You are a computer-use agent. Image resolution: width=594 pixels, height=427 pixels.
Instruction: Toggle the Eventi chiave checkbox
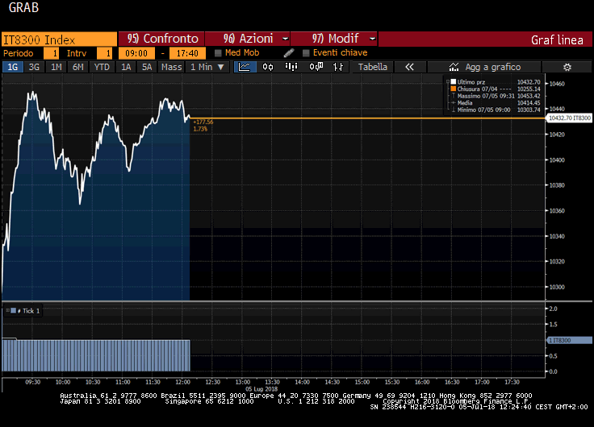[306, 53]
